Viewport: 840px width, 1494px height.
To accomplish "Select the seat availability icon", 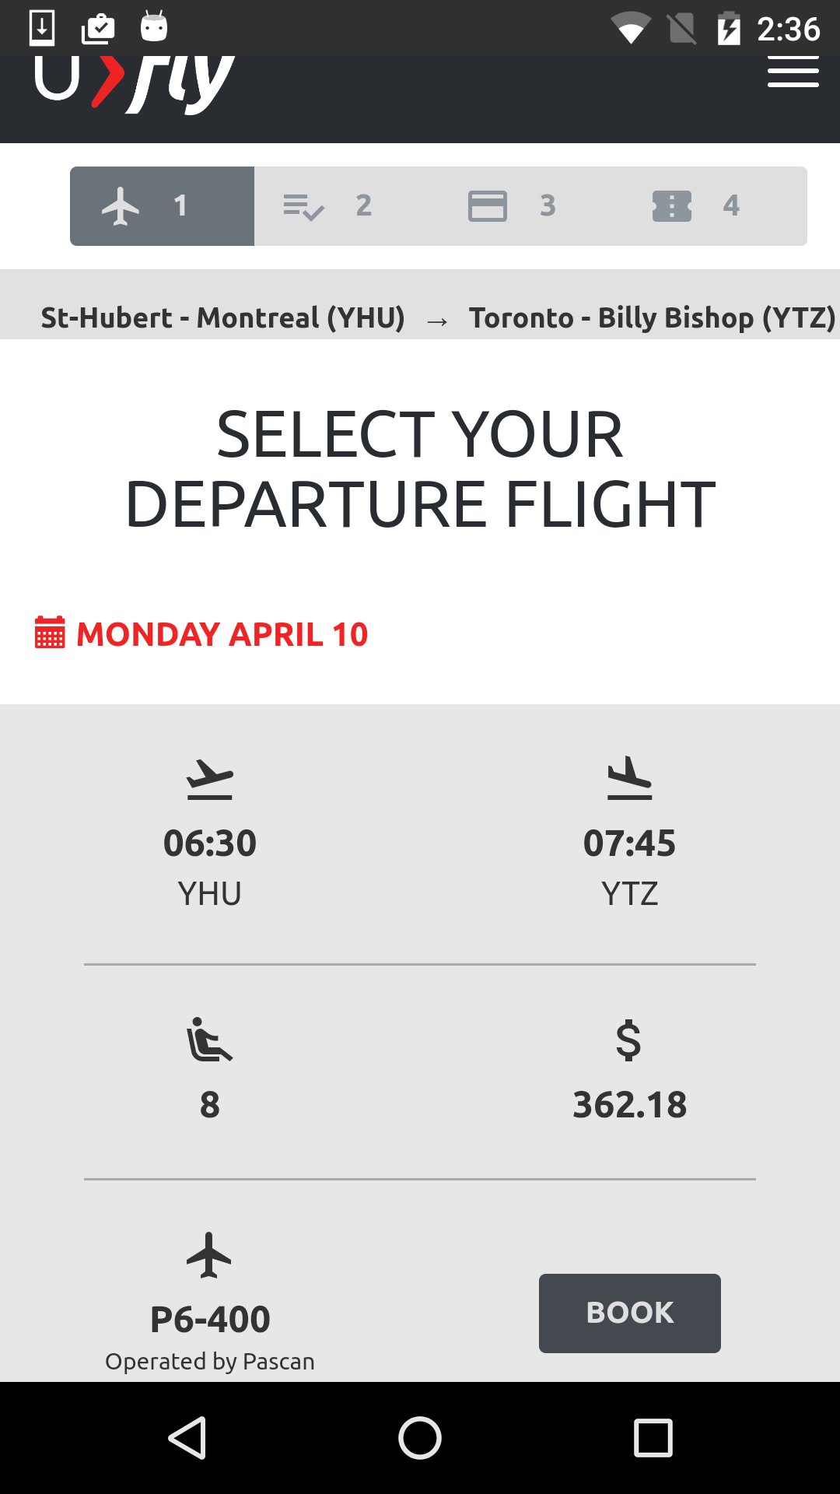I will (x=209, y=1040).
